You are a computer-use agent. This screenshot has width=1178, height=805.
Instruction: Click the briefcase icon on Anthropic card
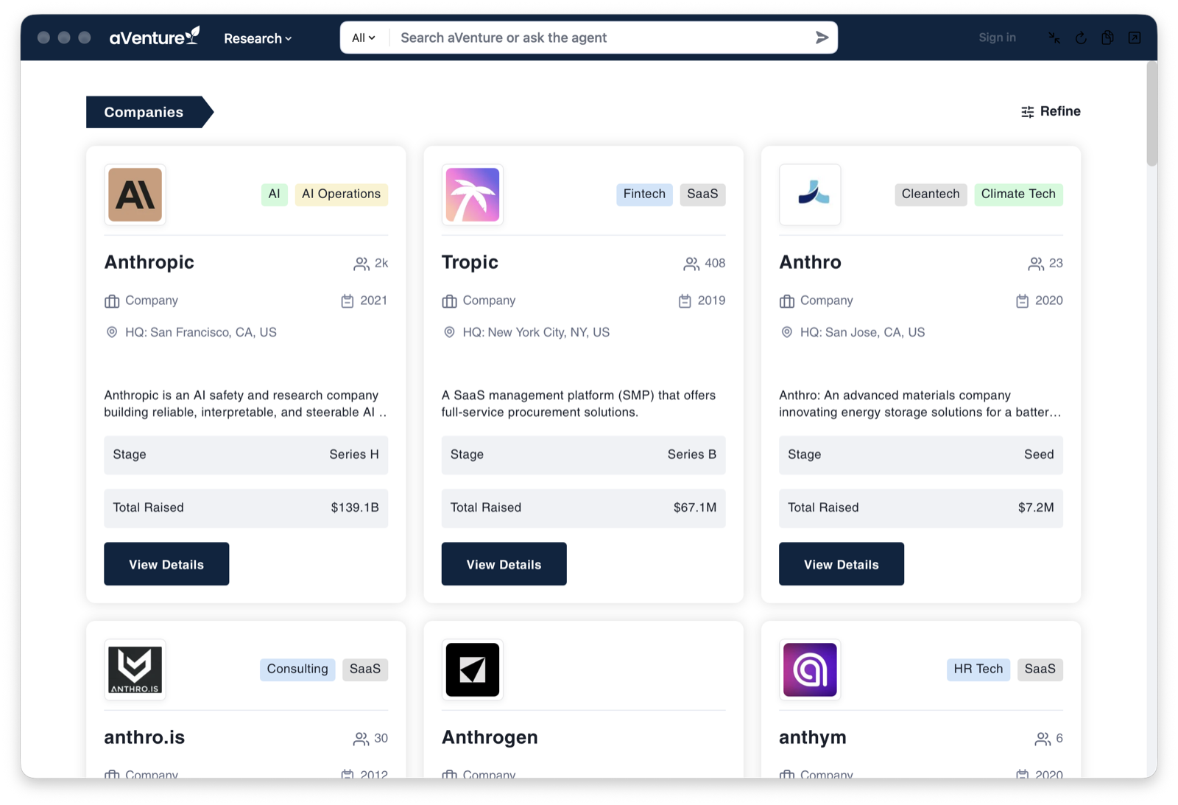112,301
